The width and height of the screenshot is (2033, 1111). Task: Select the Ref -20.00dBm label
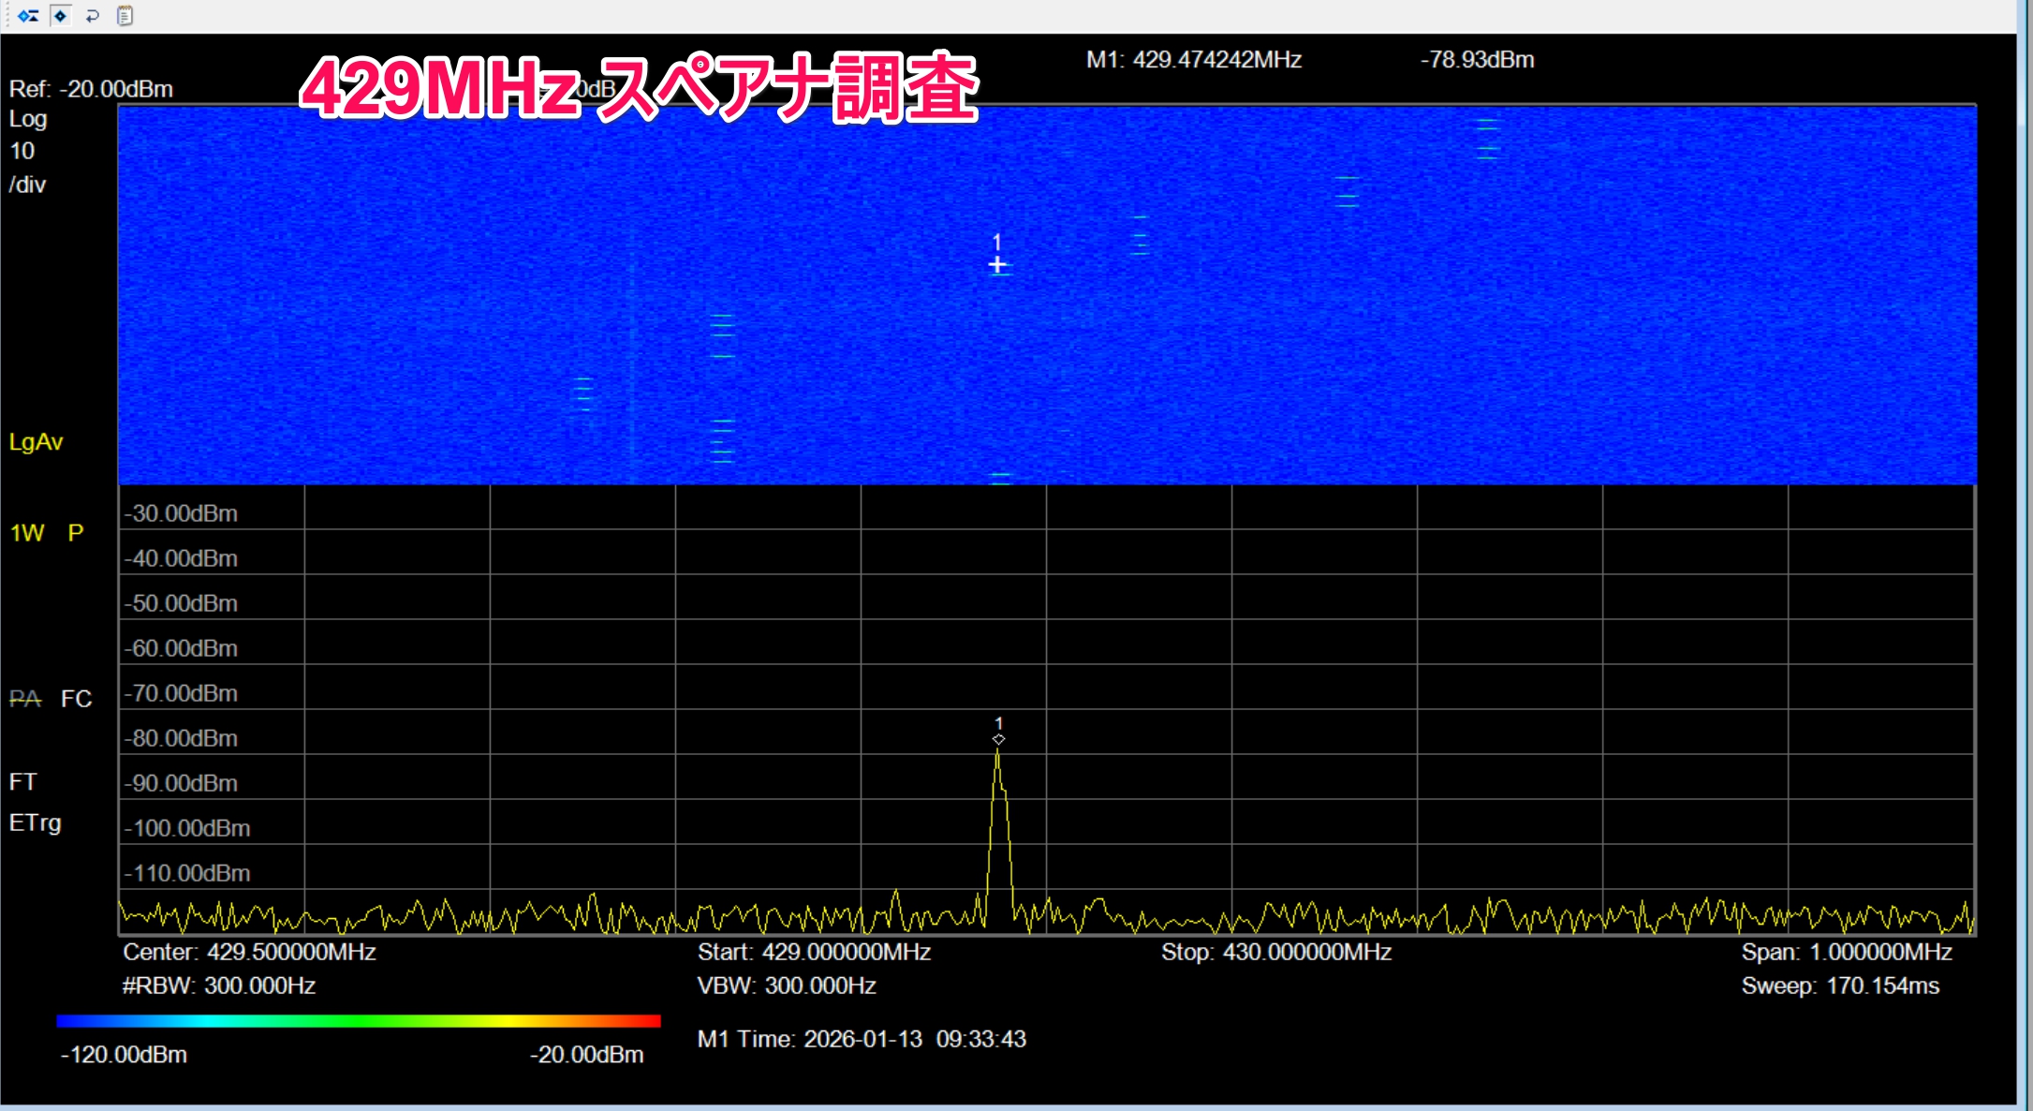point(91,89)
